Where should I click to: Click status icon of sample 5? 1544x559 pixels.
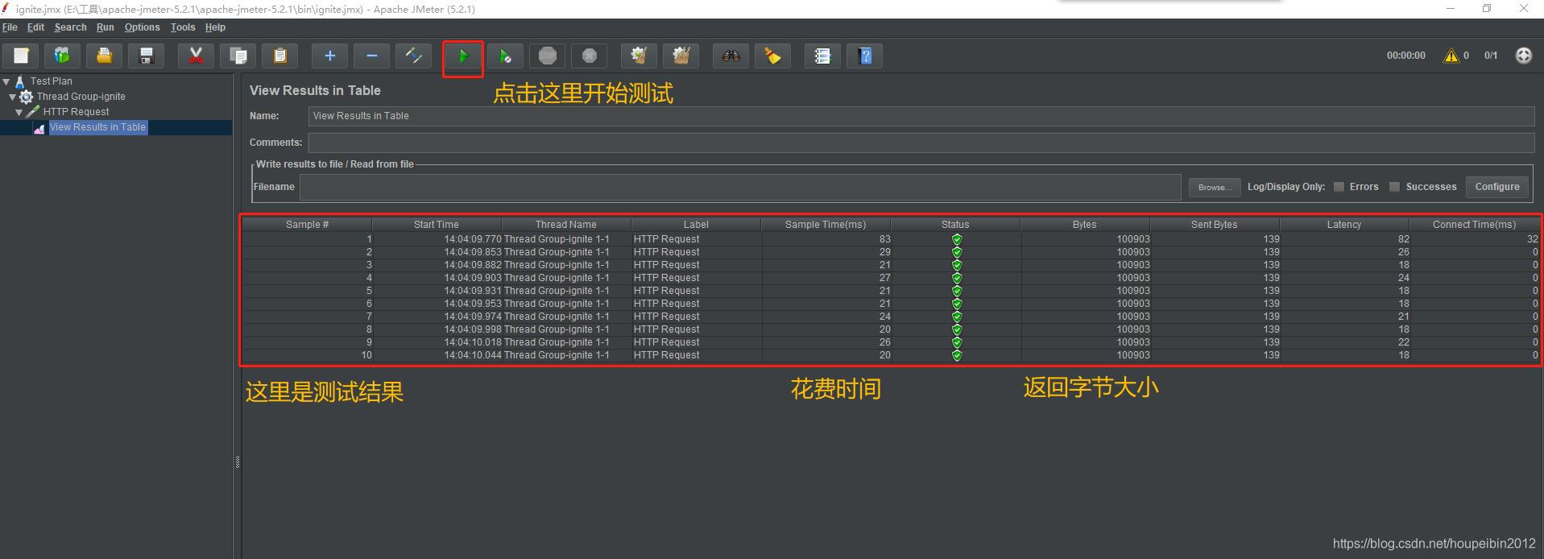[x=957, y=291]
